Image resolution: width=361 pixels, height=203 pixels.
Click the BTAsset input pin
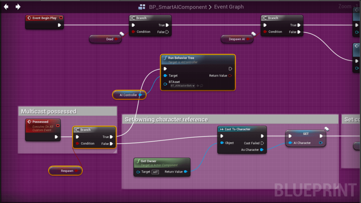coord(165,84)
